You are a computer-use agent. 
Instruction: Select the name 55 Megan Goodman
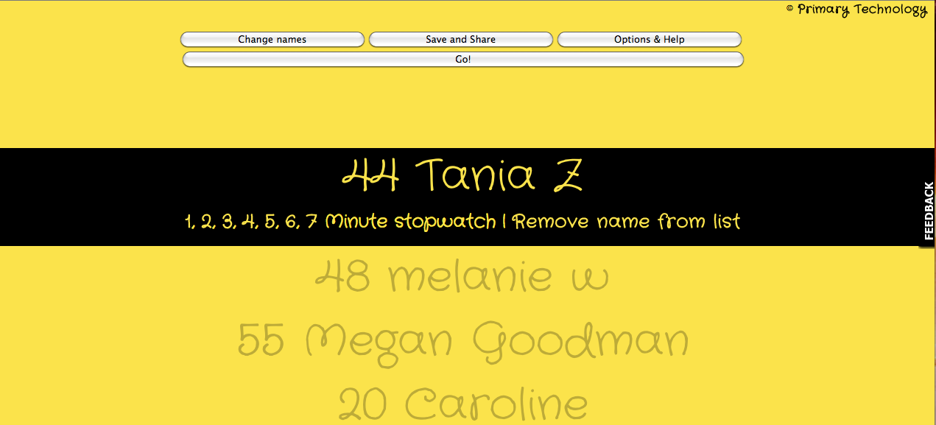click(x=462, y=341)
